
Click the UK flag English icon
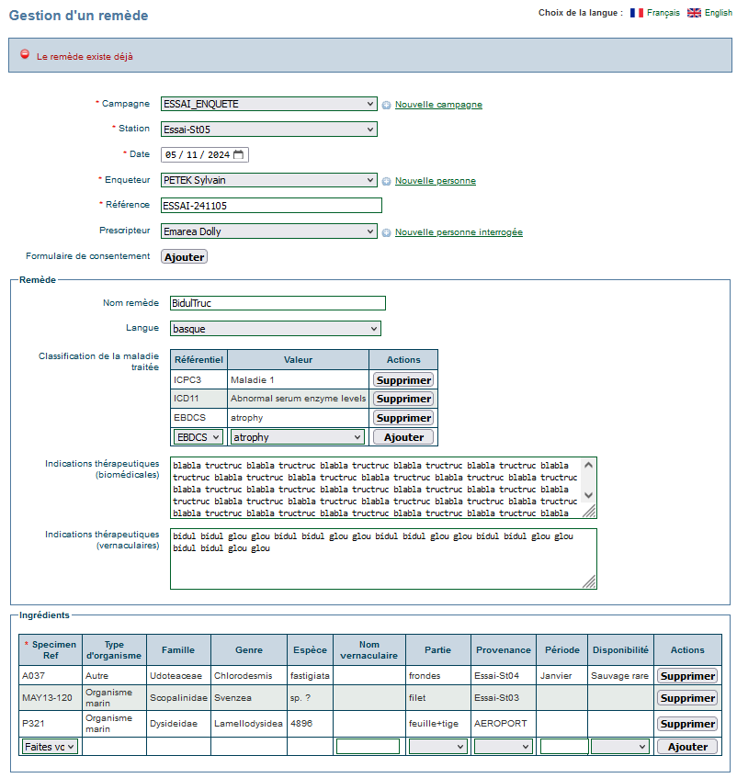click(x=694, y=13)
